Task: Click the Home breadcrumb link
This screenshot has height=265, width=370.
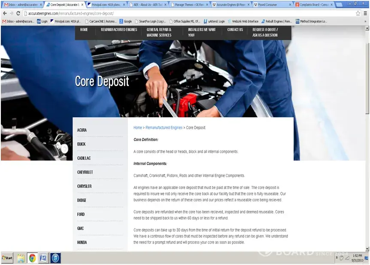Action: click(137, 128)
